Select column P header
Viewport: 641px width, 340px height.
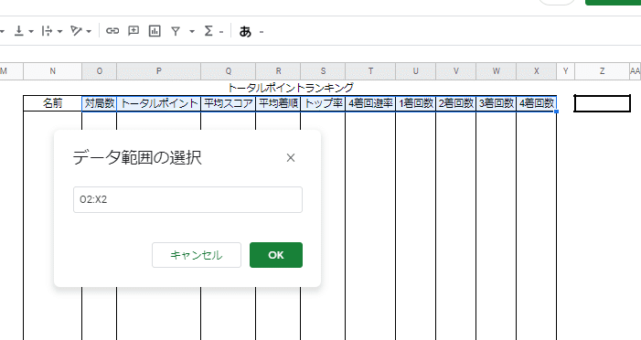[x=158, y=71]
